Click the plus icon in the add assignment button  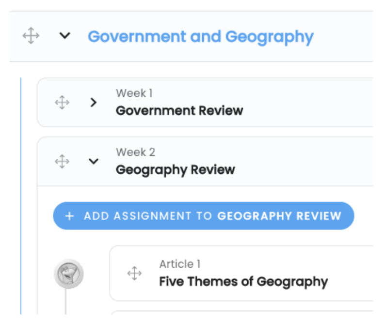pyautogui.click(x=69, y=216)
